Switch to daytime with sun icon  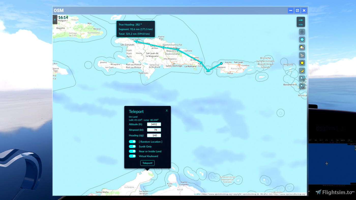[302, 63]
